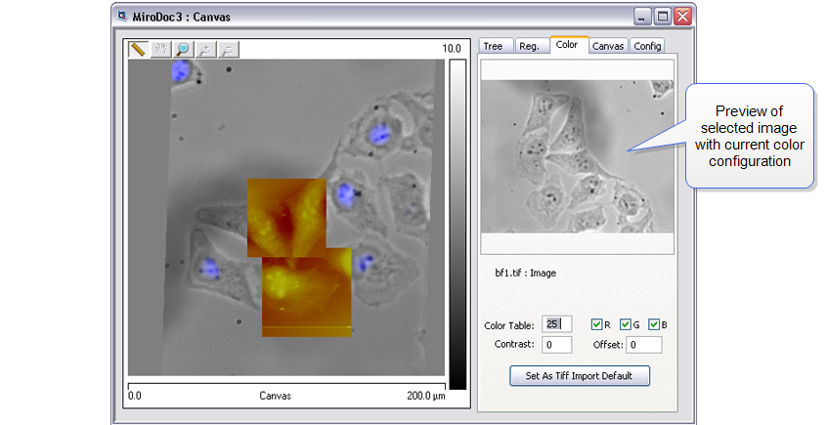Click the pan hand tool icon
827x425 pixels.
pos(161,49)
